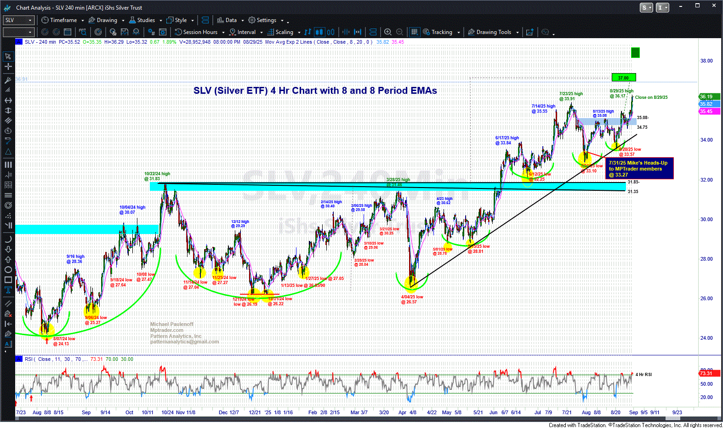Click the green 37.00 price target box

point(624,78)
